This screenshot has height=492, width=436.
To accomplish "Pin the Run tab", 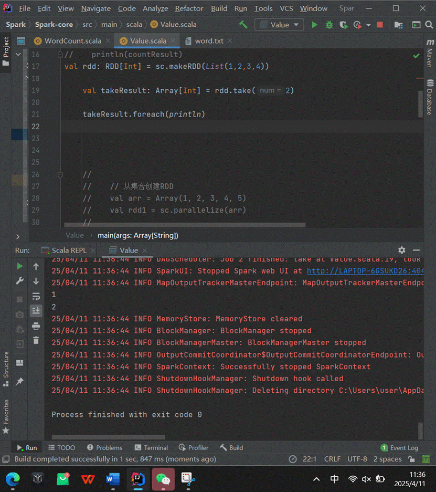I will click(x=19, y=381).
